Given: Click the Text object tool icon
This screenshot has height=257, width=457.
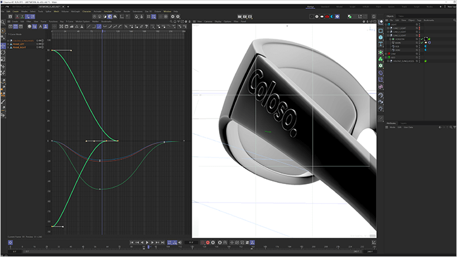Looking at the screenshot, I should (x=381, y=44).
